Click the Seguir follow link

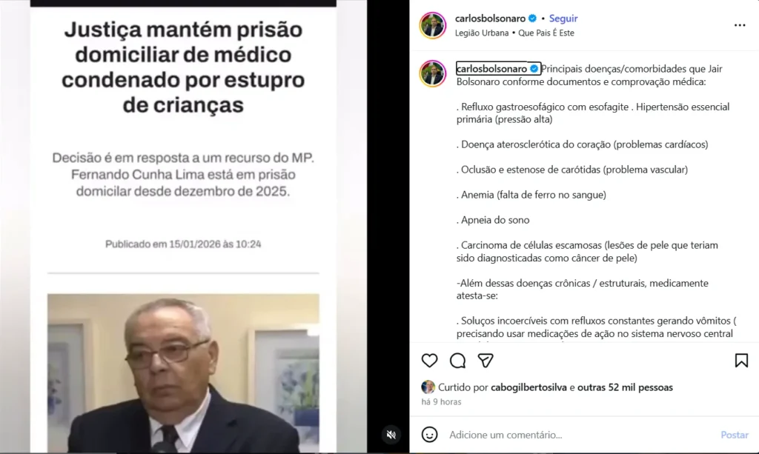point(563,19)
